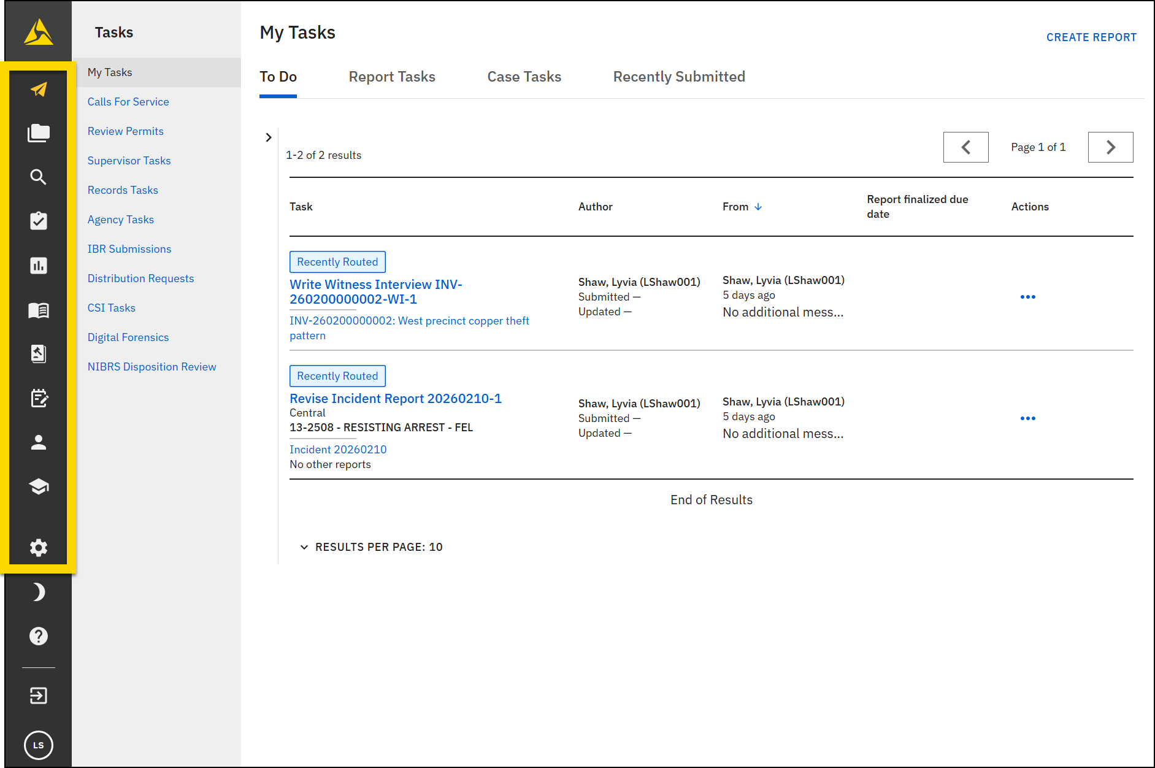
Task: Open the Cases folder icon in sidebar
Action: [x=38, y=132]
